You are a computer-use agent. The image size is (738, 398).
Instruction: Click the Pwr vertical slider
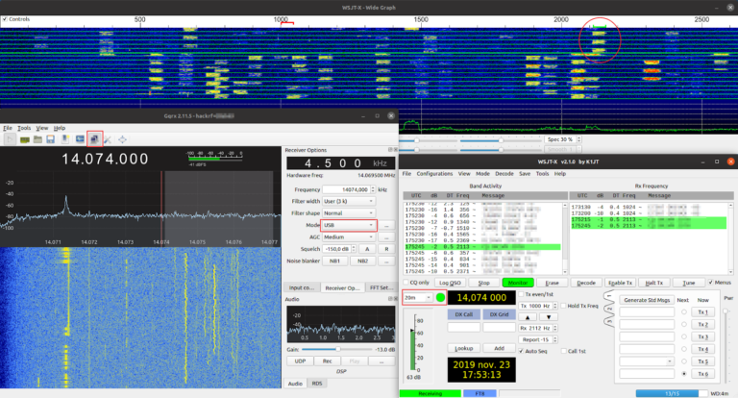tap(726, 346)
